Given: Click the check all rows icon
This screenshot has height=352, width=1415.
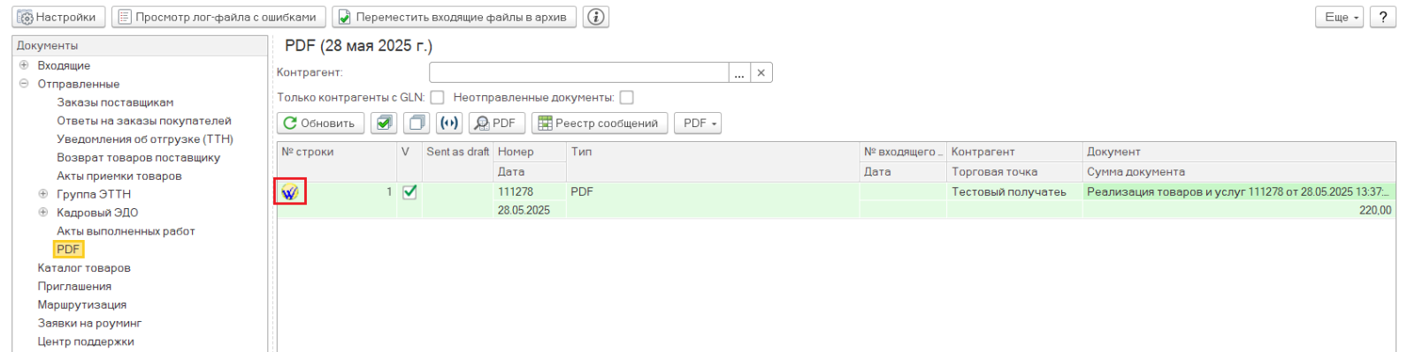Looking at the screenshot, I should click(x=384, y=124).
